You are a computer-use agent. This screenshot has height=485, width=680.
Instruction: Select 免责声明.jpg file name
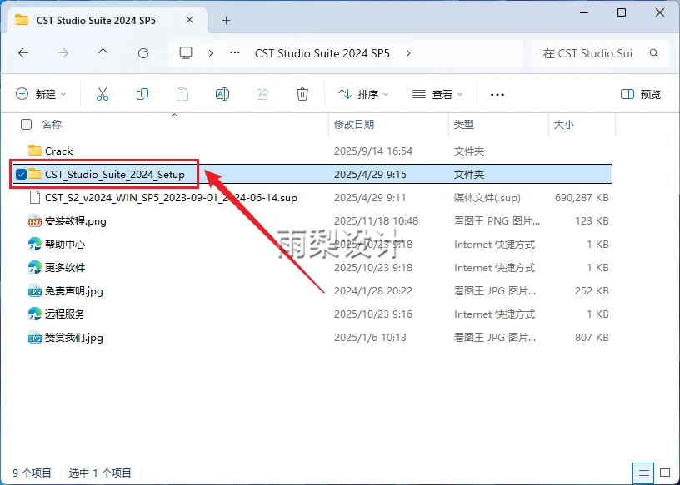[74, 291]
